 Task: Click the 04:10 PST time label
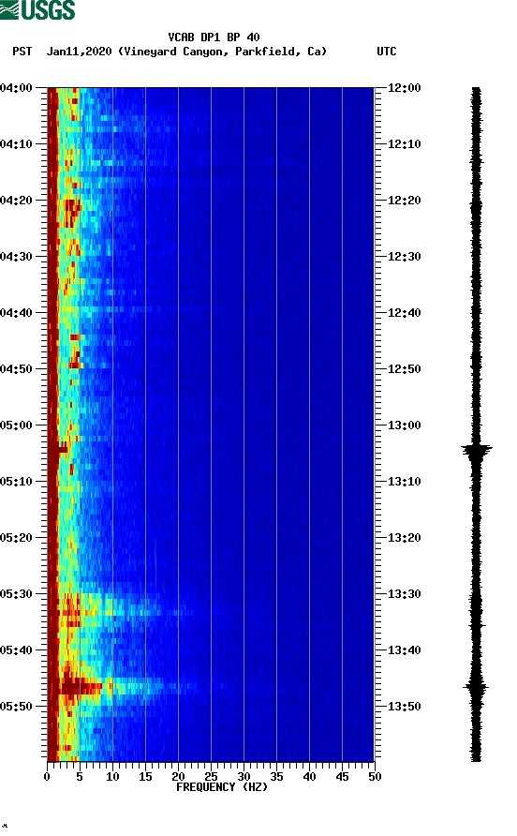click(x=16, y=144)
